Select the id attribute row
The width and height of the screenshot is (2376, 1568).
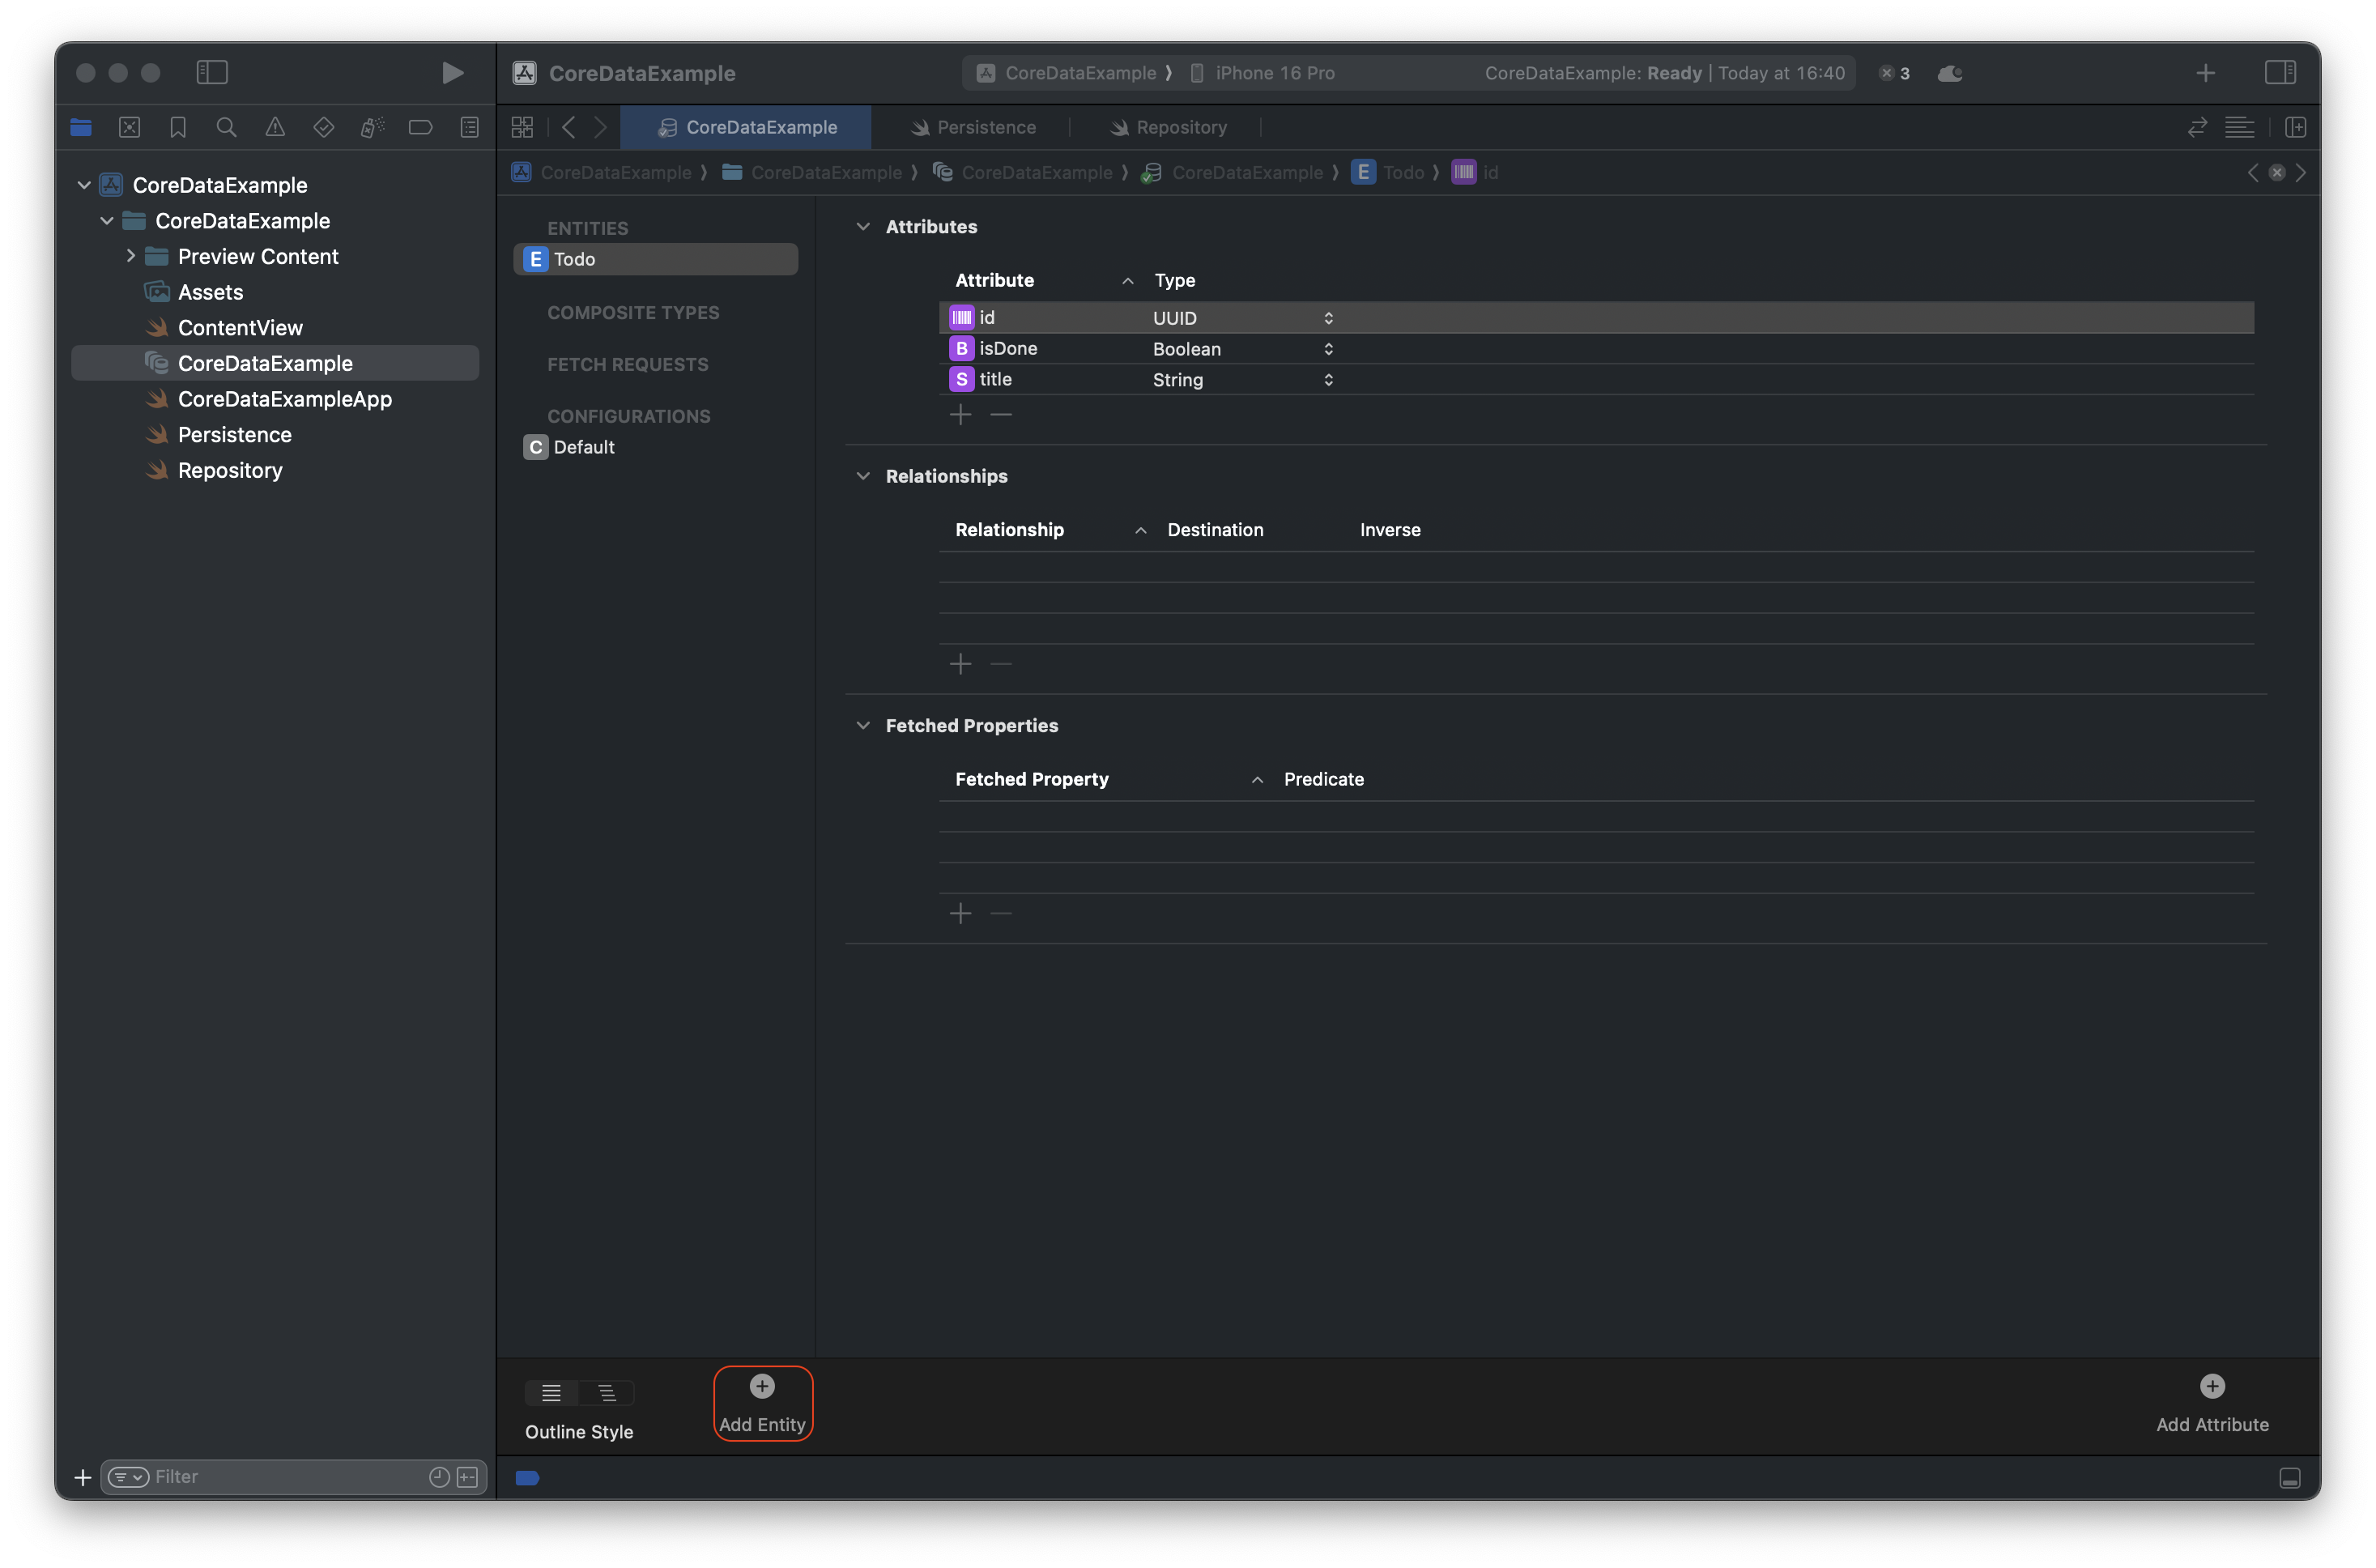pos(1596,317)
